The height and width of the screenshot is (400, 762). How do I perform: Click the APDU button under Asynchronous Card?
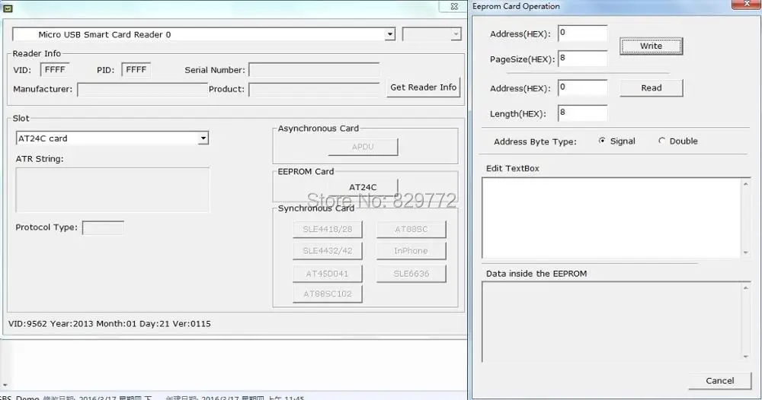coord(363,147)
